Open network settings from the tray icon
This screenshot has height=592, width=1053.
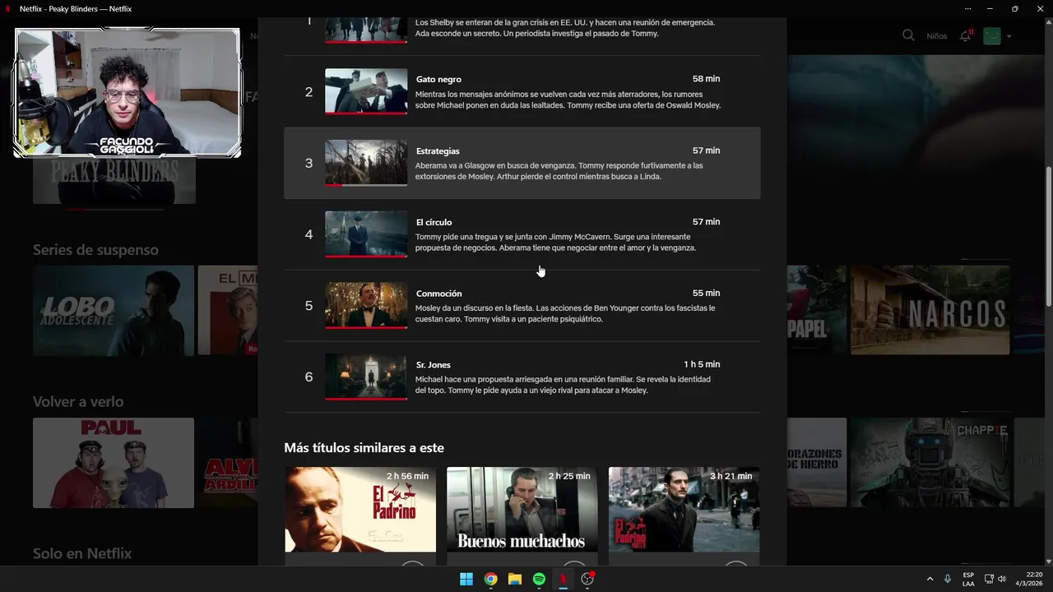[x=989, y=579]
